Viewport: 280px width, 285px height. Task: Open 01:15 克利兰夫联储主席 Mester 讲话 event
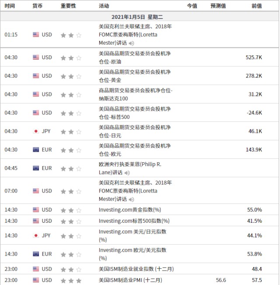click(x=135, y=35)
